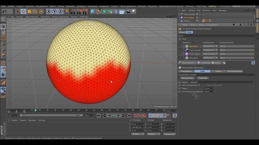Click the Y position input field
The width and height of the screenshot is (259, 145).
coord(138,127)
